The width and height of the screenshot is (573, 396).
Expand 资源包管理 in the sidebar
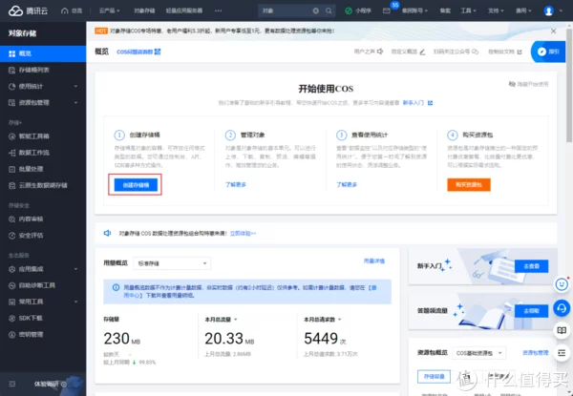click(x=43, y=103)
